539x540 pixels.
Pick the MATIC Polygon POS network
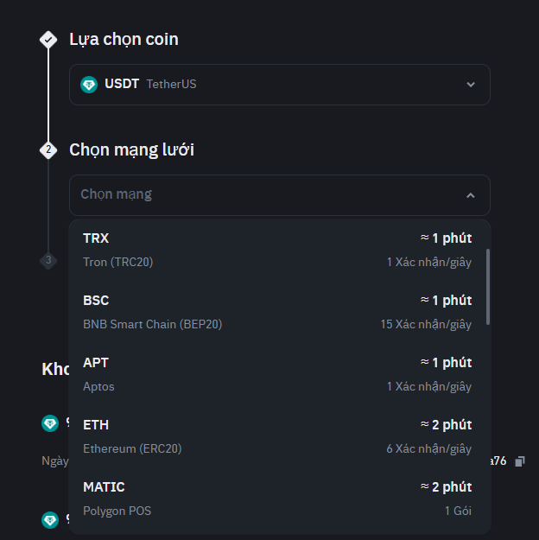[277, 499]
